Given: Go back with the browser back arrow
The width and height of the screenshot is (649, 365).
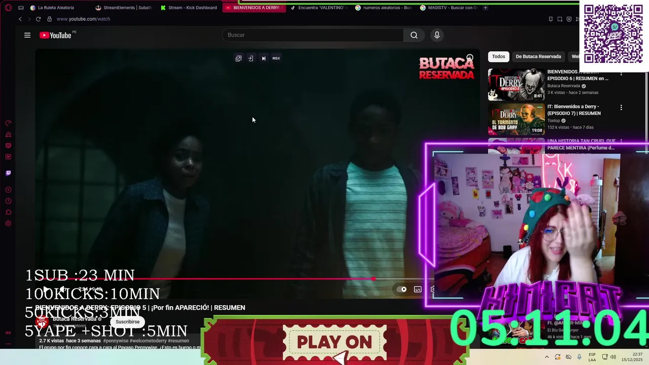Looking at the screenshot, I should 20,19.
